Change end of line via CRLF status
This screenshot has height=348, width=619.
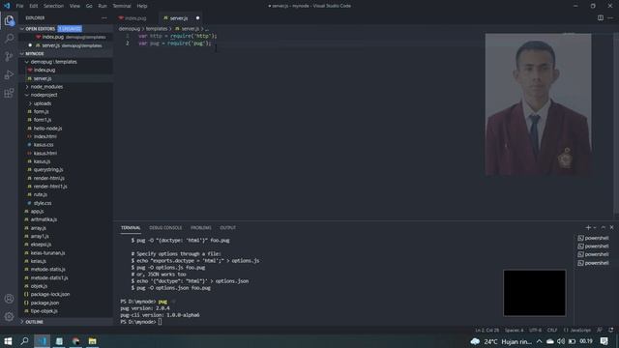pyautogui.click(x=552, y=330)
